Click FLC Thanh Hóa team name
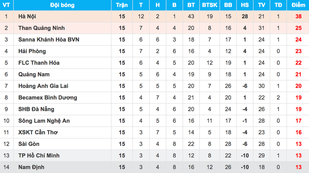This screenshot has height=173, width=309. tap(39, 63)
